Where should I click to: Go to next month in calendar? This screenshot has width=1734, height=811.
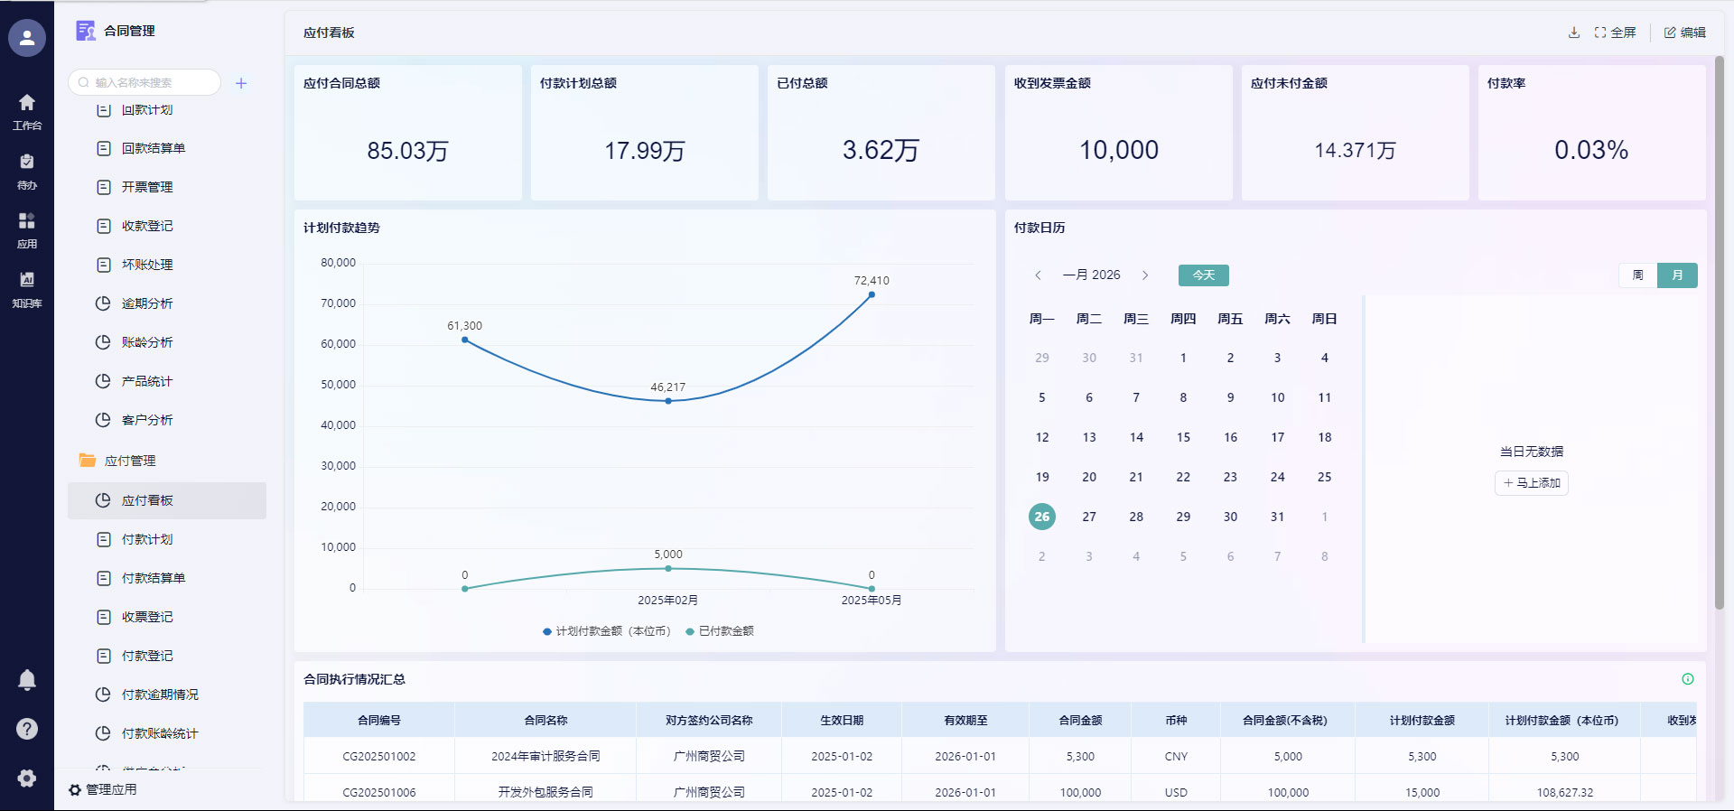point(1145,275)
